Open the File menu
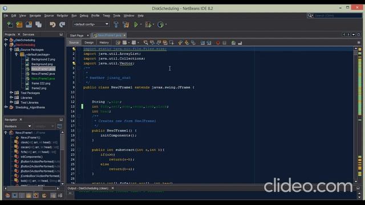Screen dimensions: 365x205 point(6,15)
